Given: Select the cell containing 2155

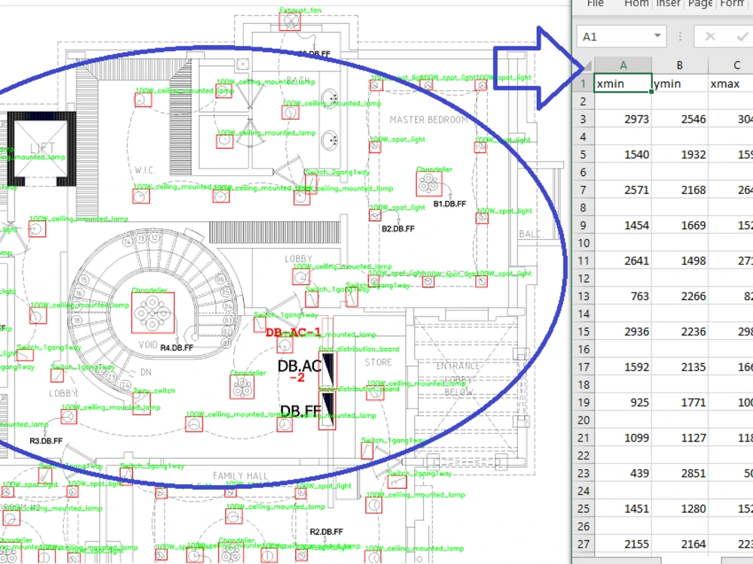Looking at the screenshot, I should tap(623, 544).
